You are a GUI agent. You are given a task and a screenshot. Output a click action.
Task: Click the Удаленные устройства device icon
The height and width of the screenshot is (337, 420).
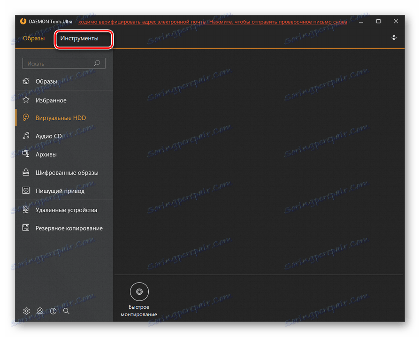pos(26,209)
